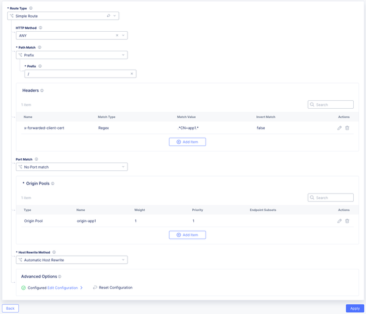366x314 pixels.
Task: Expand the Path Match Prefix dropdown
Action: click(x=124, y=55)
